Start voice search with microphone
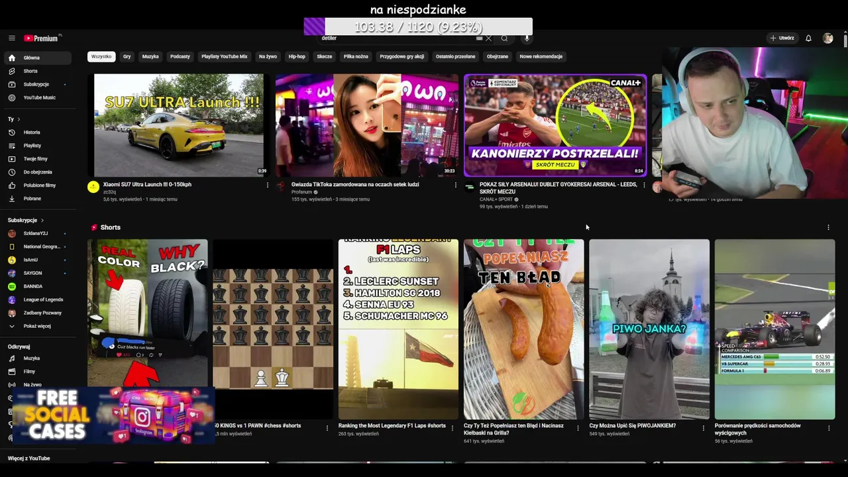The image size is (848, 477). tap(527, 38)
